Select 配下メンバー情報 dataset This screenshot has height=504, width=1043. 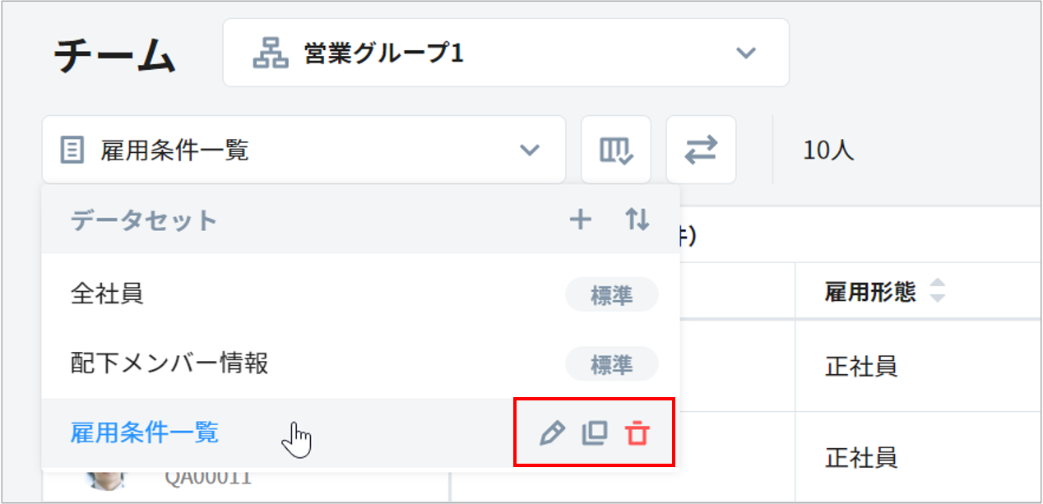coord(169,363)
